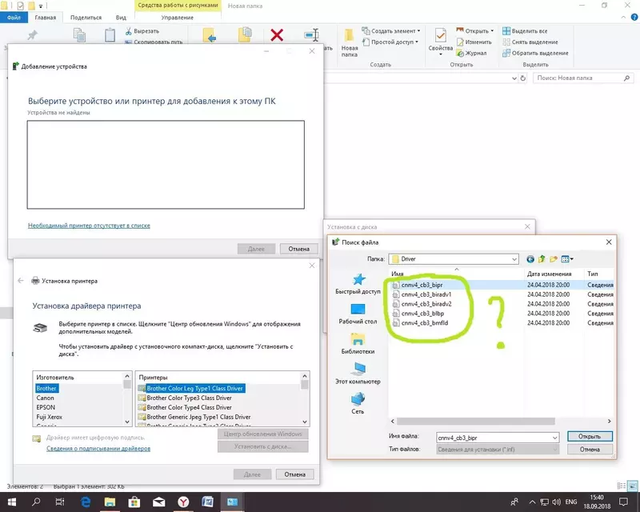Click the red Delete X icon in the ribbon
Screen dimensions: 640x512
pyautogui.click(x=277, y=34)
